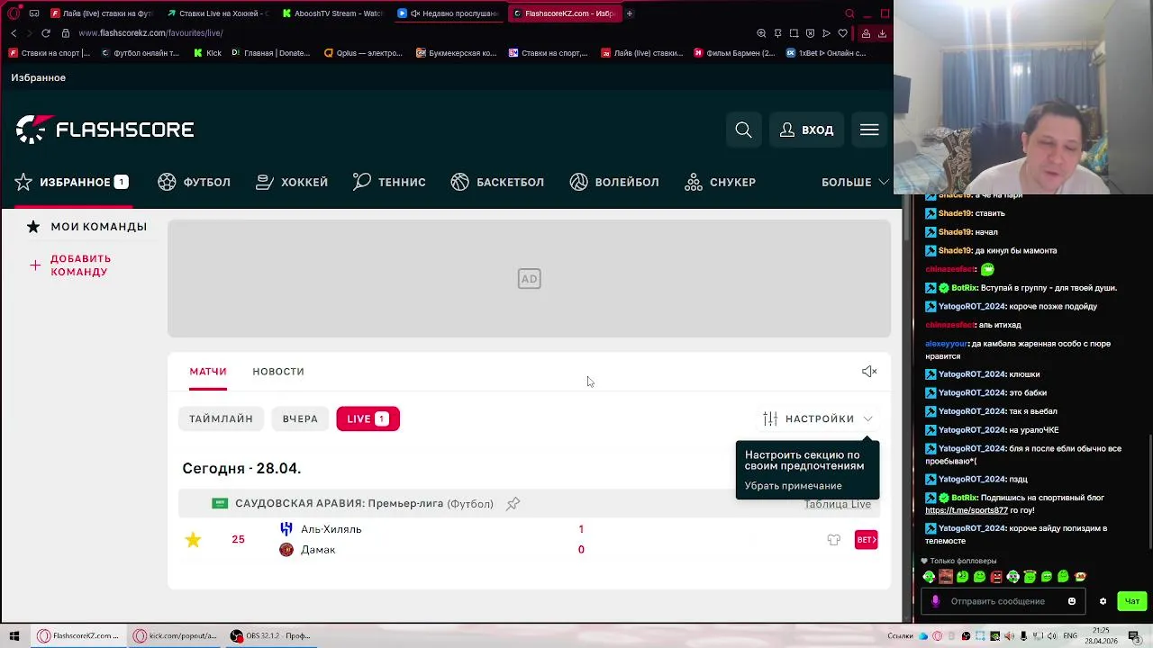
Task: Open the Фильм Бармен bookmark
Action: tap(733, 53)
